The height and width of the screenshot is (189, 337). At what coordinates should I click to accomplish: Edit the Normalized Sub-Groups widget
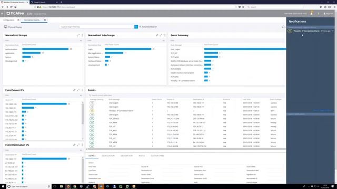[157, 35]
